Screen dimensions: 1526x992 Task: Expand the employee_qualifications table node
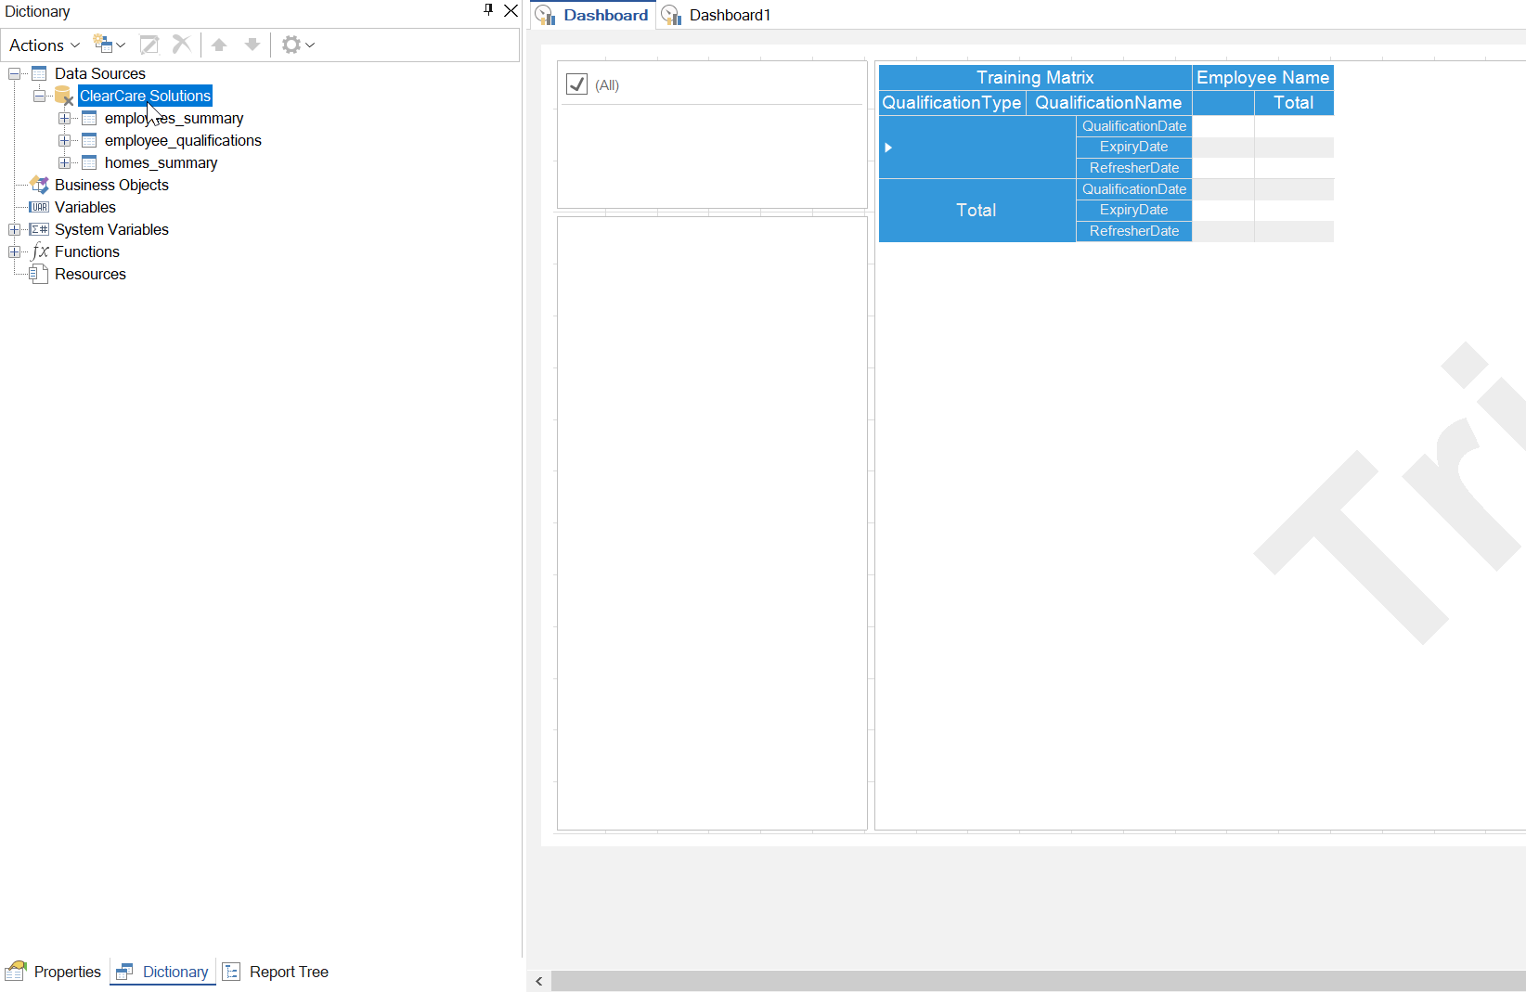[x=64, y=140]
